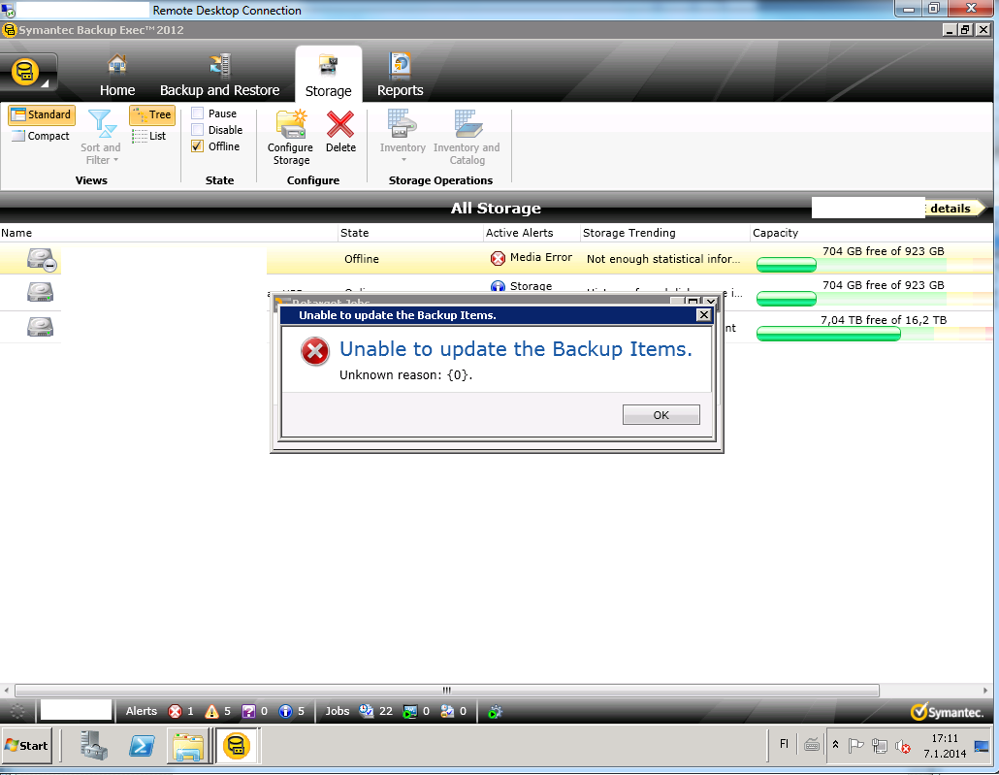
Task: Click the details link
Action: click(951, 209)
